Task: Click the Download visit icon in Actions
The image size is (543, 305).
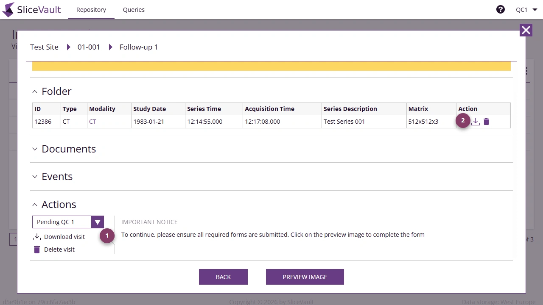Action: click(x=37, y=236)
